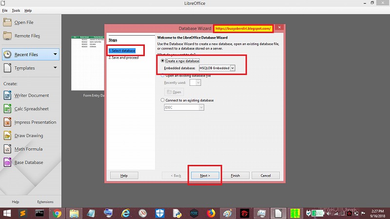Viewport: 390px width, 219px height.
Task: Click the Next button
Action: click(x=205, y=176)
